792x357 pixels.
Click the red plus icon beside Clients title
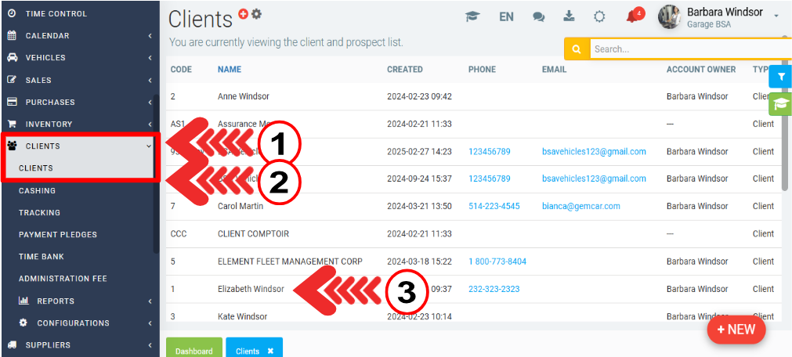point(244,14)
